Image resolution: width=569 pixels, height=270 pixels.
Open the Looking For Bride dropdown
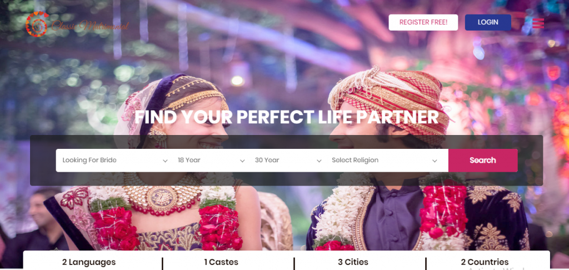pyautogui.click(x=113, y=160)
